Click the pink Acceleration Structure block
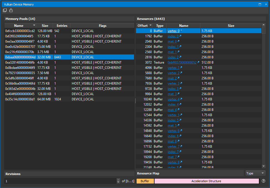Image resolution: width=270 pixels, height=188 pixels. 206,181
